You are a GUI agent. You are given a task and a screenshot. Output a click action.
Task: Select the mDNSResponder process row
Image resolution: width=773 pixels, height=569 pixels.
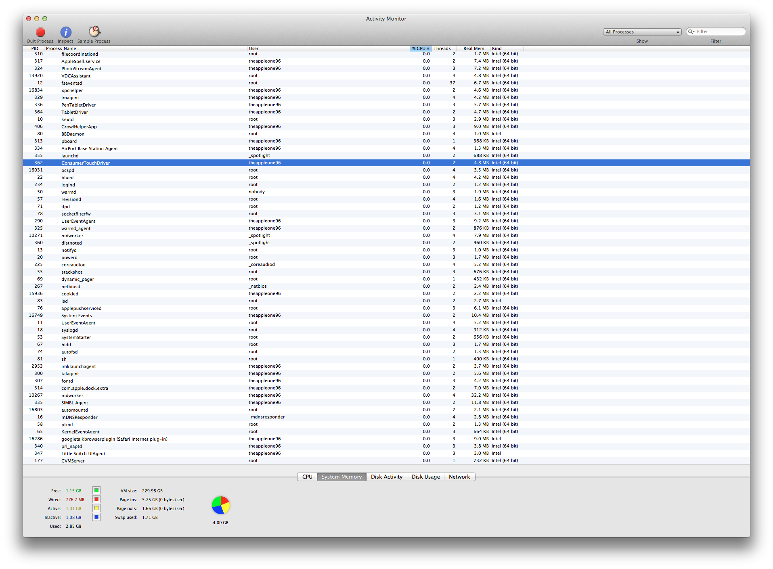click(x=386, y=417)
